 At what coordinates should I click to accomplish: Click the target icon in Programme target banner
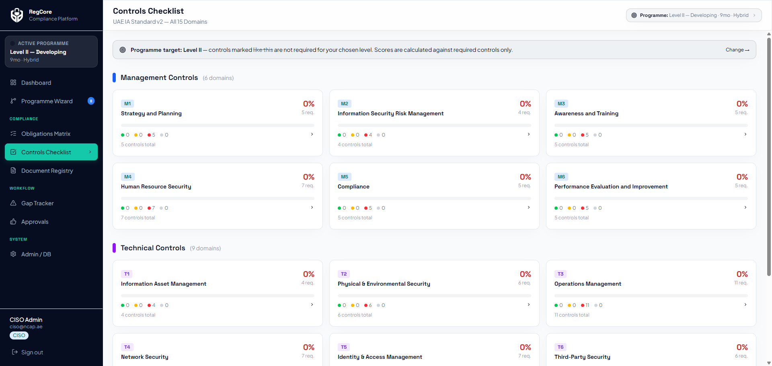[123, 50]
